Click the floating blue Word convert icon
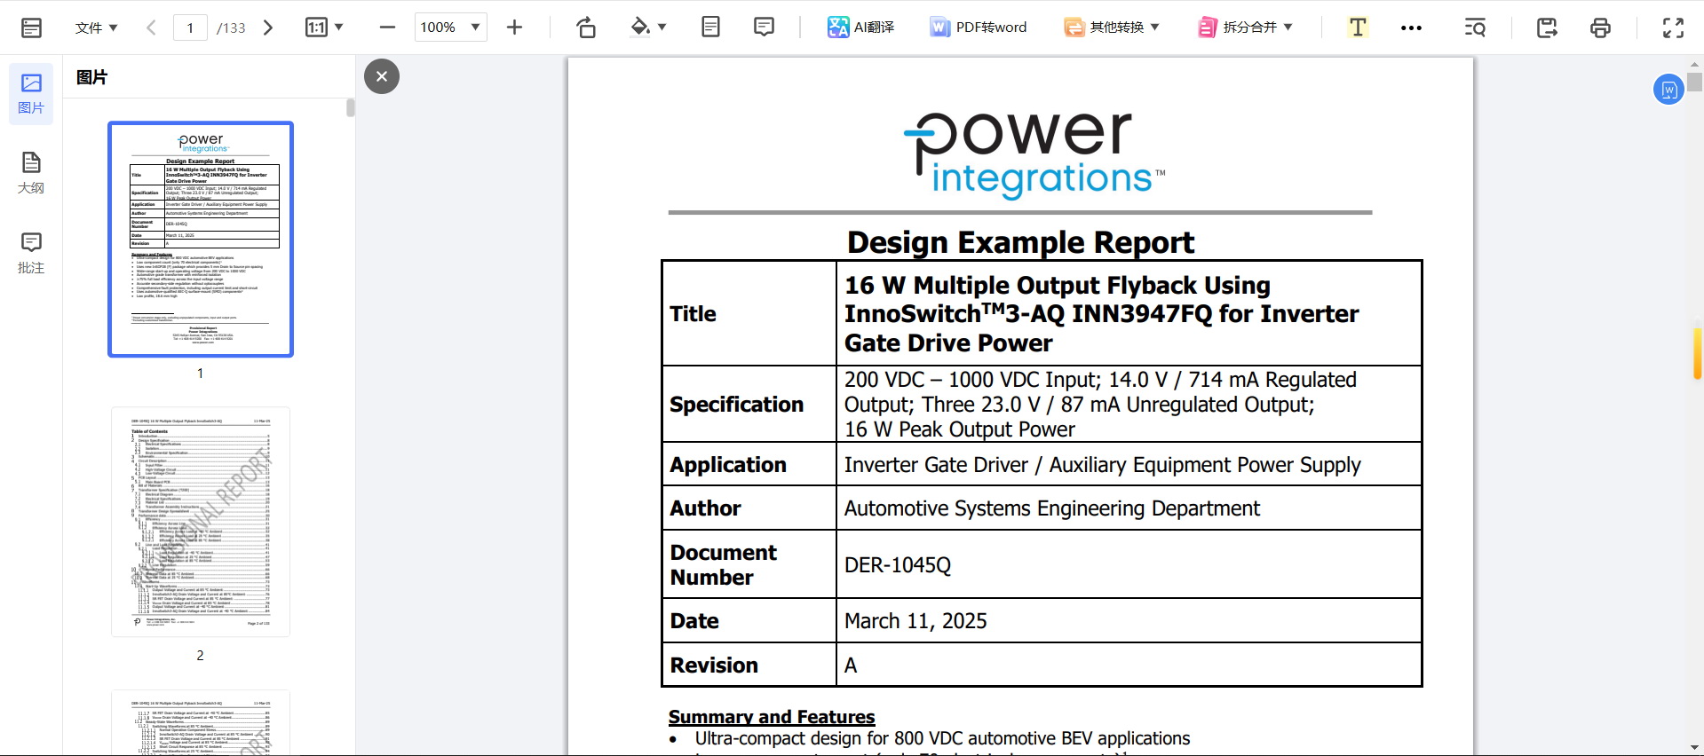Screen dimensions: 1704x756 tap(1668, 89)
